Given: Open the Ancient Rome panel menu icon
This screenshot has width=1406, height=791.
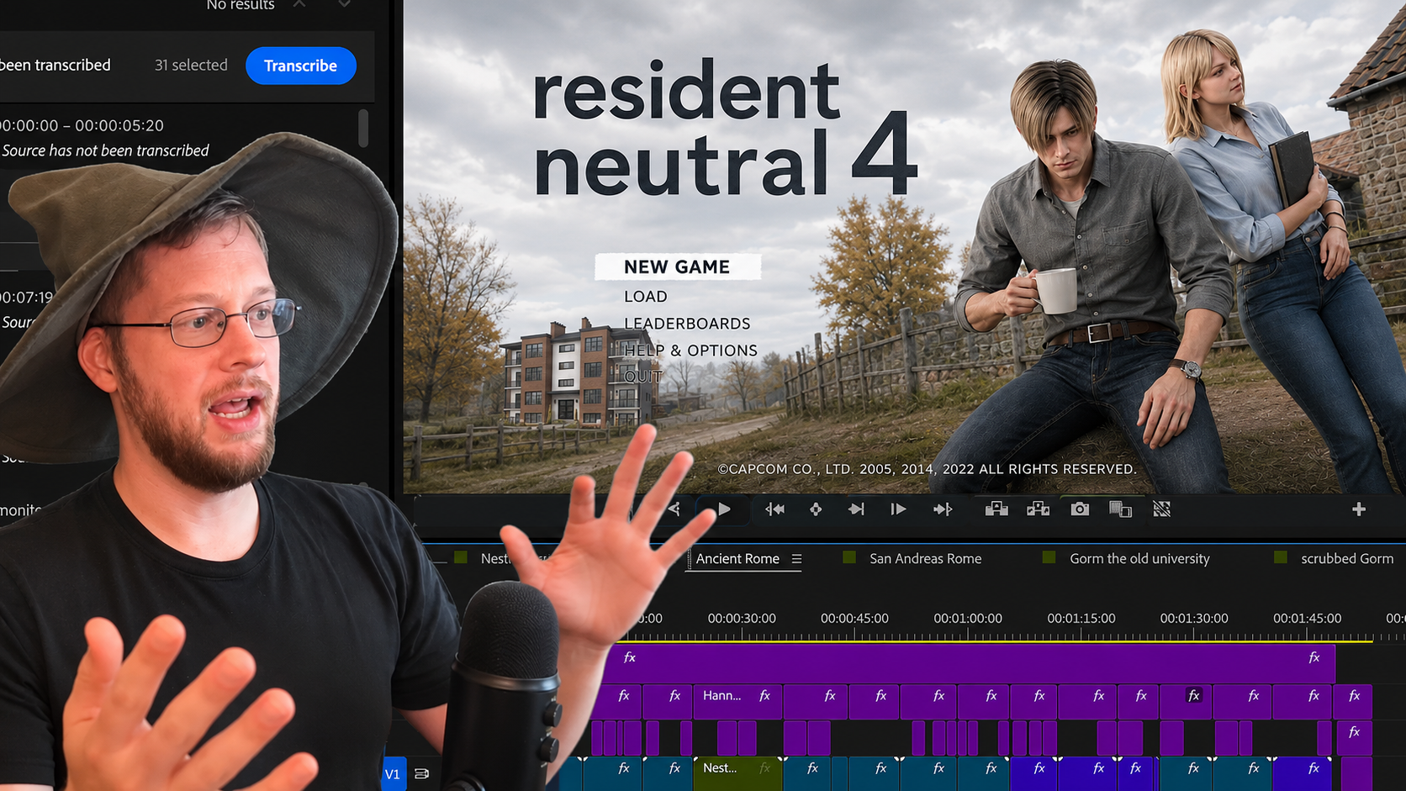Looking at the screenshot, I should [x=796, y=559].
